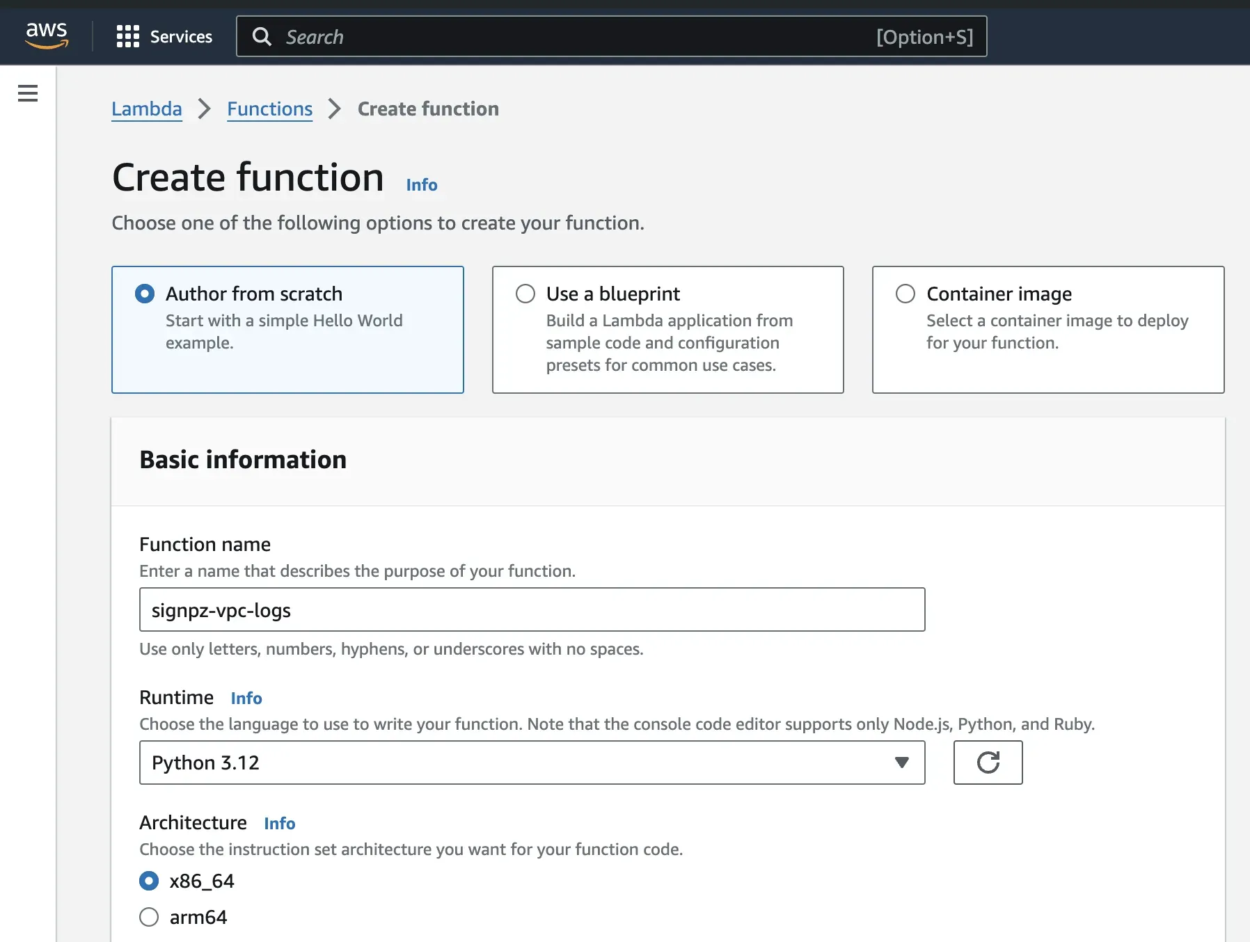Click the Services label in top bar
This screenshot has width=1250, height=942.
tap(181, 37)
